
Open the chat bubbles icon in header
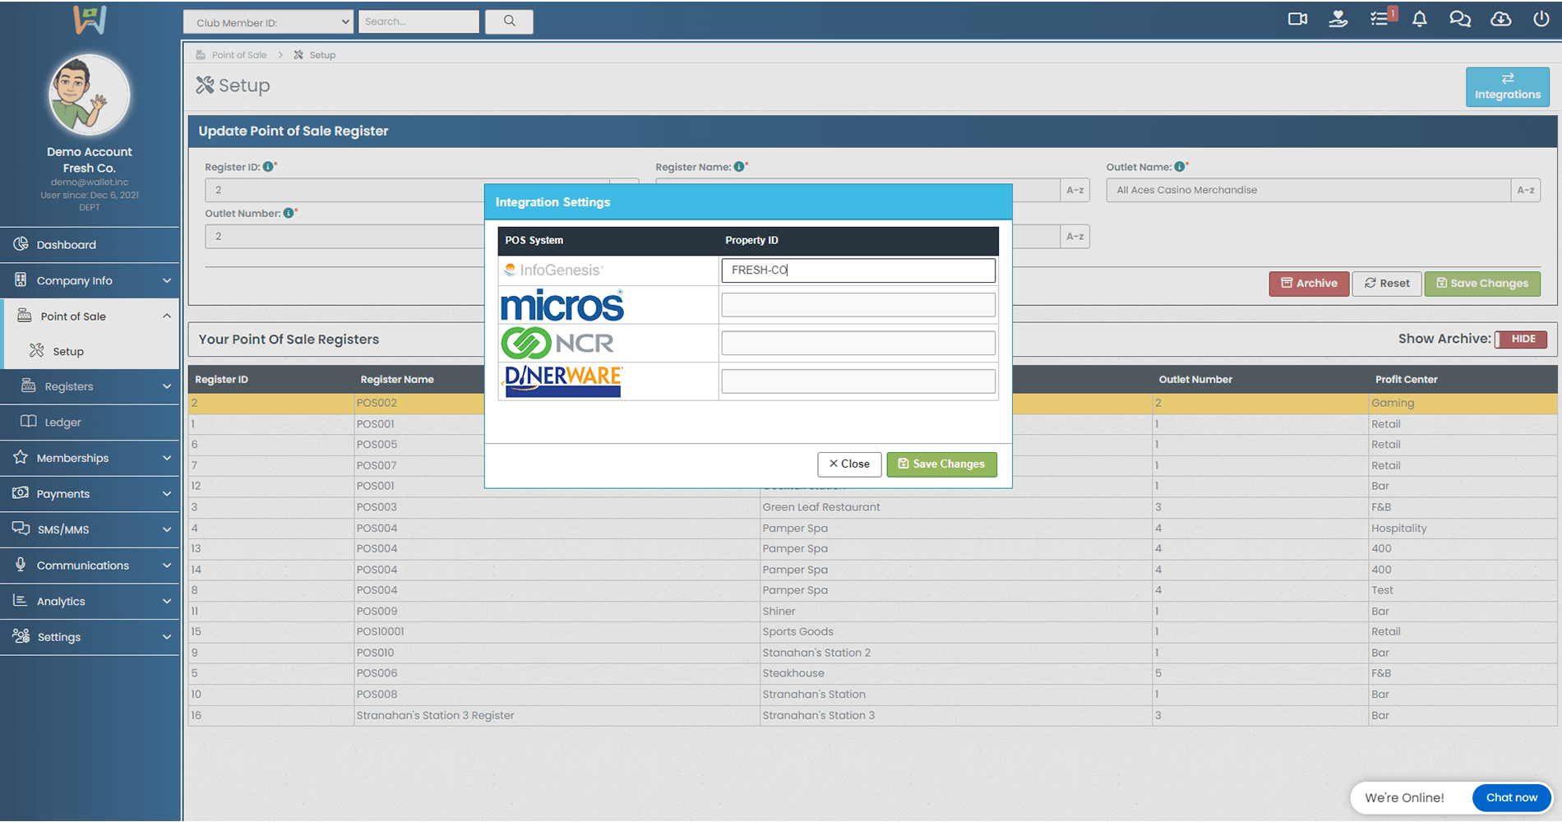tap(1459, 19)
